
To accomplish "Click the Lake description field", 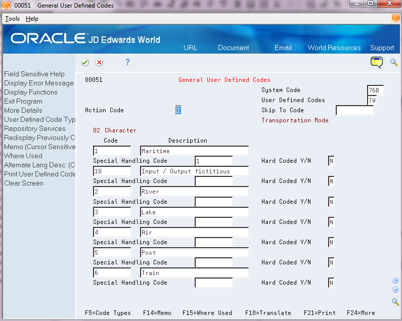I will tap(194, 212).
